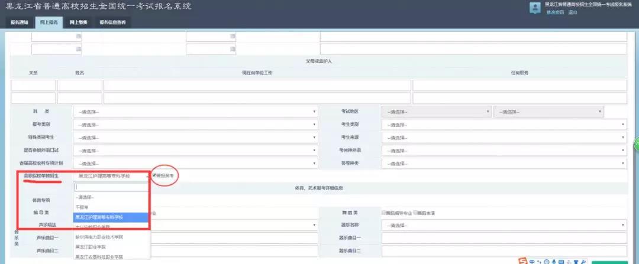Click the Sogou input method S logo
Image resolution: width=639 pixels, height=264 pixels.
[524, 260]
